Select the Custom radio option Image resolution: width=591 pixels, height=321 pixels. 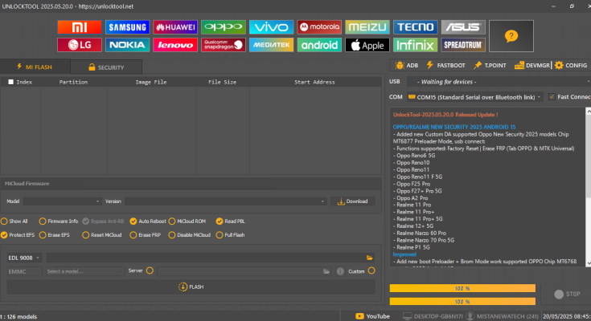[371, 270]
